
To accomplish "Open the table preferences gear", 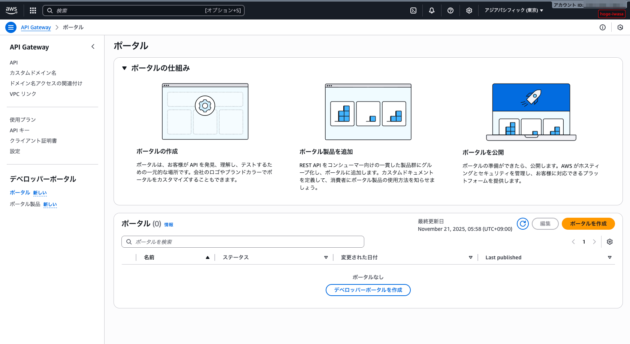I will pos(610,242).
